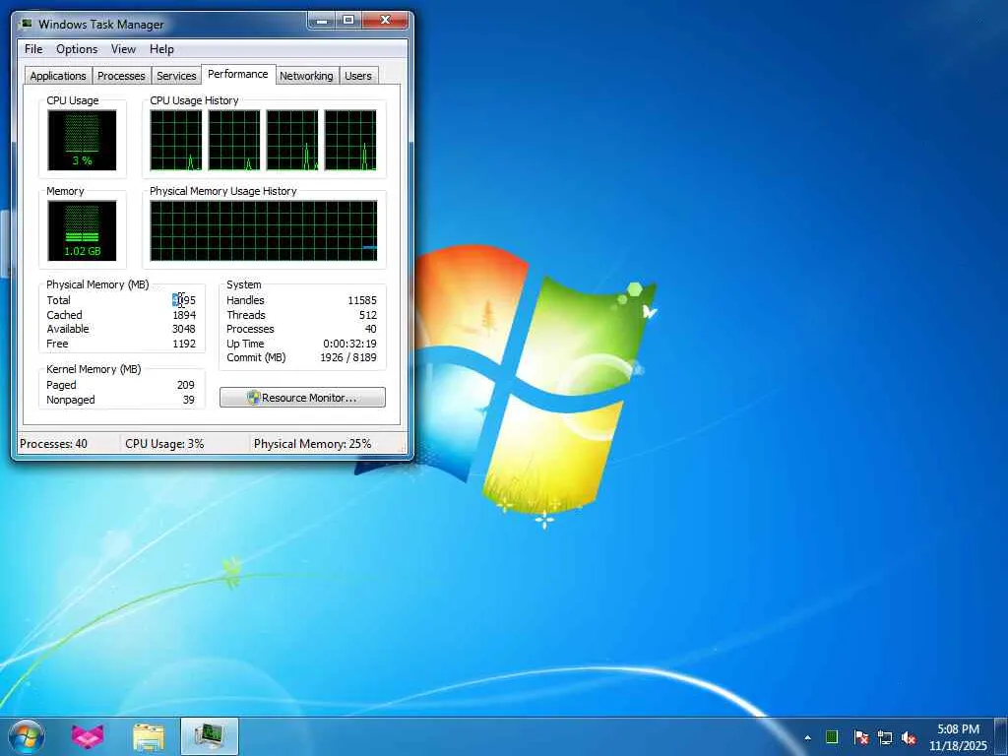The width and height of the screenshot is (1008, 756).
Task: Click the Available value 3048
Action: 184,329
